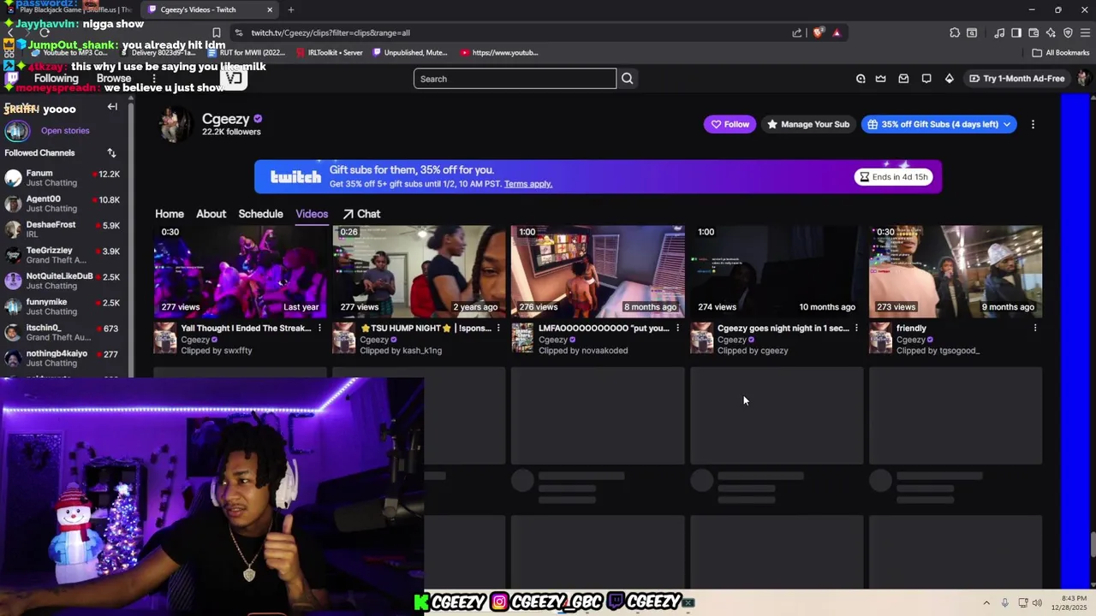Click inside the Twitch Search field
The image size is (1096, 616).
click(x=515, y=79)
